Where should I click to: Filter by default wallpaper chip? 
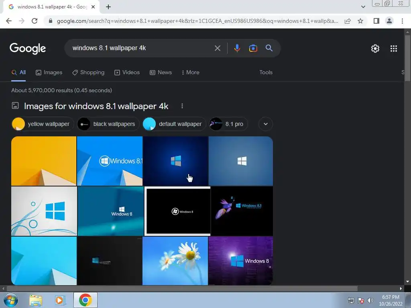pos(174,124)
